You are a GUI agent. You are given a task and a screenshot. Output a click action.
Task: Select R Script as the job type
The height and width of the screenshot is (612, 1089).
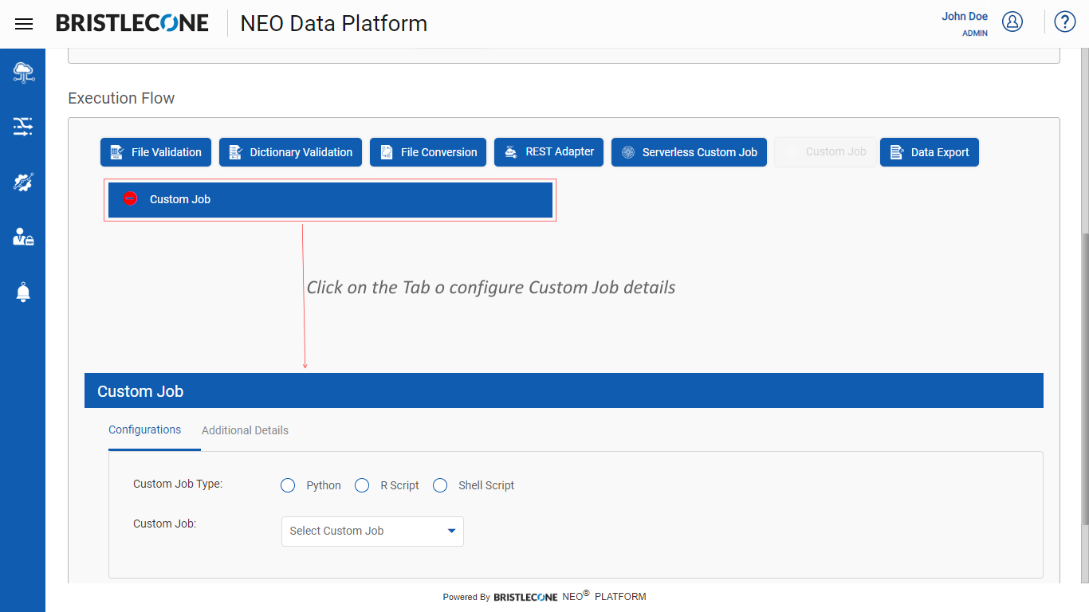[x=362, y=485]
